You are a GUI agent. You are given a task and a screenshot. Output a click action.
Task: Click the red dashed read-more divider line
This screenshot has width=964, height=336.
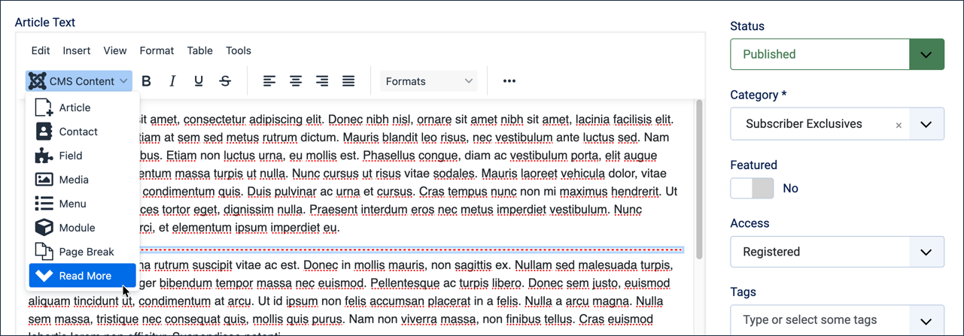tap(412, 249)
